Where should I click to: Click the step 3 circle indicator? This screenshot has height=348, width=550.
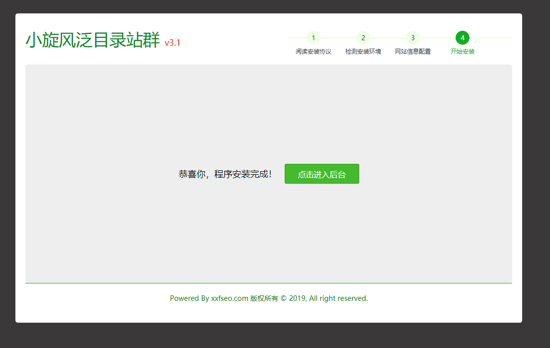413,38
